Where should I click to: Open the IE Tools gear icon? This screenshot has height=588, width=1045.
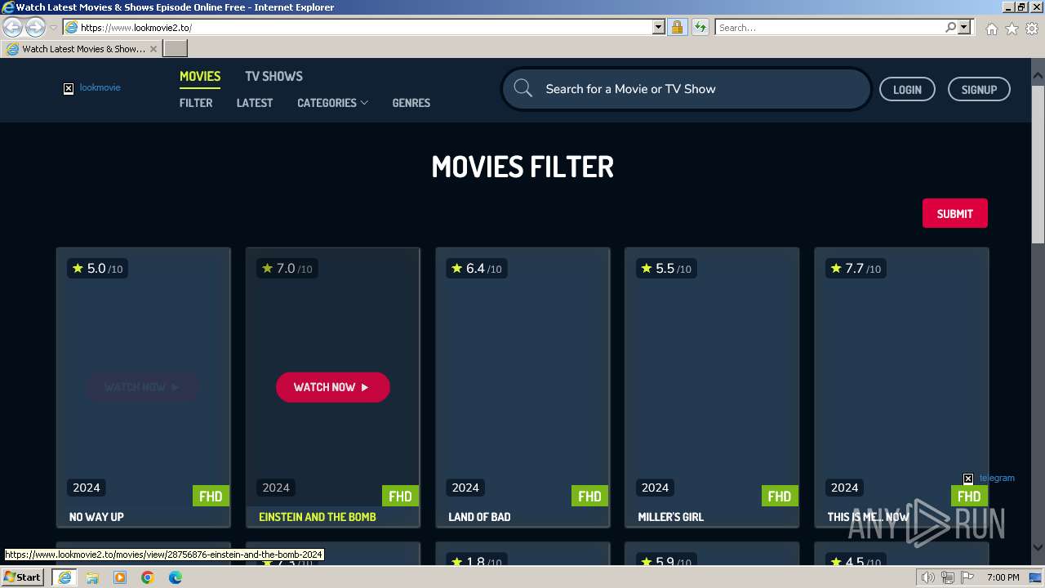click(1032, 29)
